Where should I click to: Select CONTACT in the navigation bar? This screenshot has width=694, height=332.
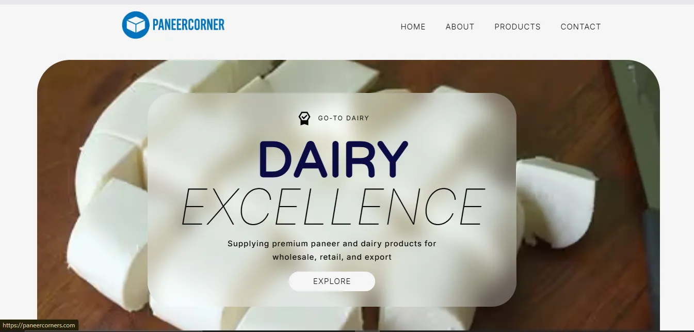(580, 27)
